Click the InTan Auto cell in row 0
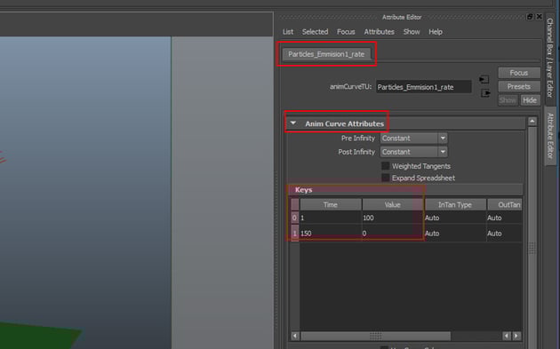The width and height of the screenshot is (560, 349). coord(455,218)
